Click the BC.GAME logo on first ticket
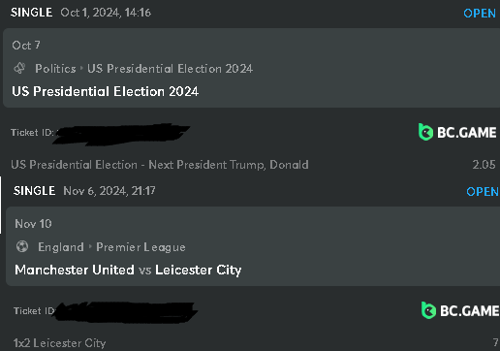Screen dimensions: 500x351 [x=457, y=132]
